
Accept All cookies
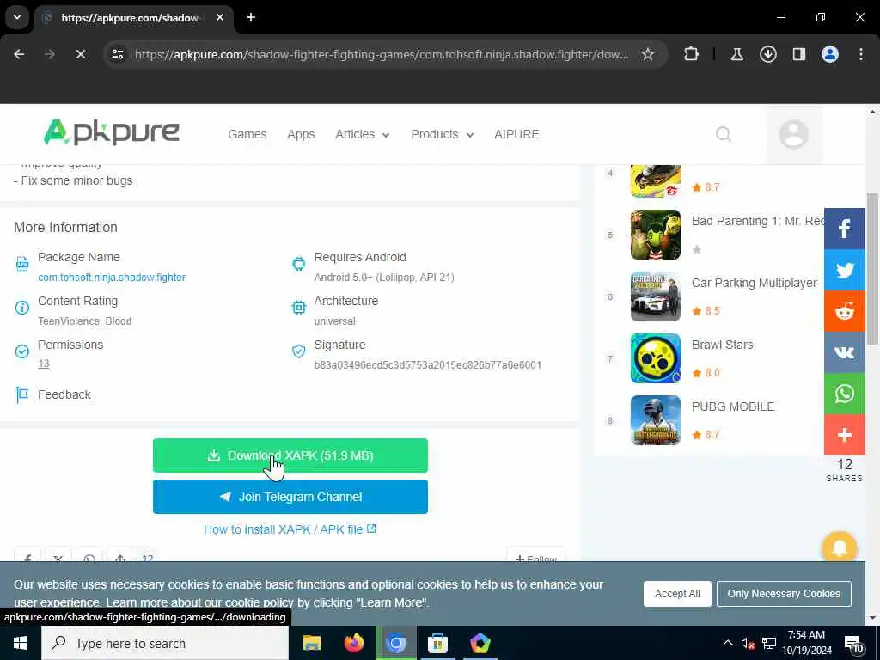(677, 593)
